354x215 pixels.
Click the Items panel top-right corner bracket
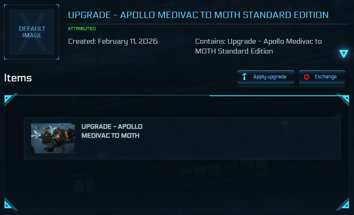click(344, 99)
